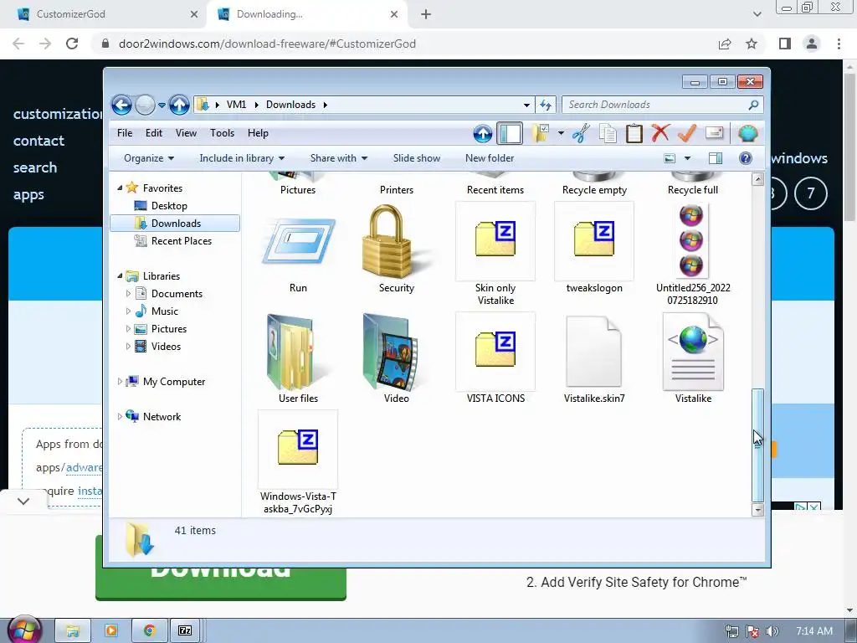Open the Edit menu
The width and height of the screenshot is (857, 643).
[x=154, y=133]
